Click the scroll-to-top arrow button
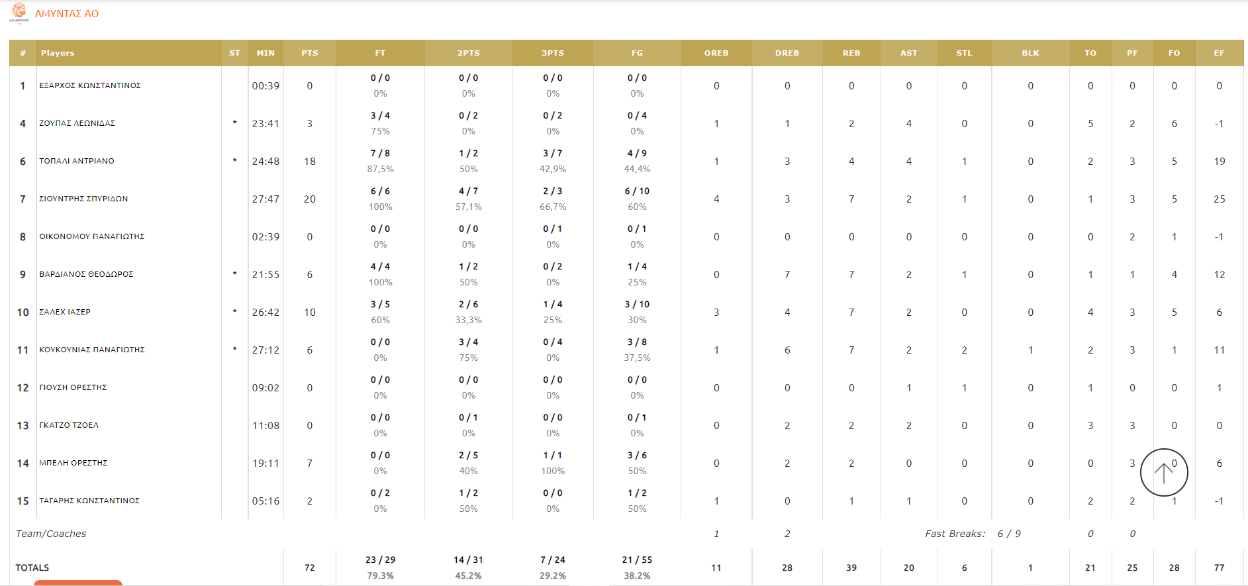1248x586 pixels. (x=1163, y=472)
